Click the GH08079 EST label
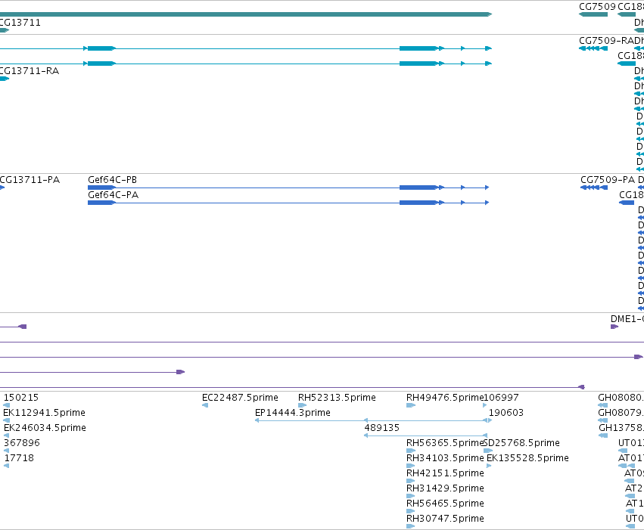 (x=621, y=413)
